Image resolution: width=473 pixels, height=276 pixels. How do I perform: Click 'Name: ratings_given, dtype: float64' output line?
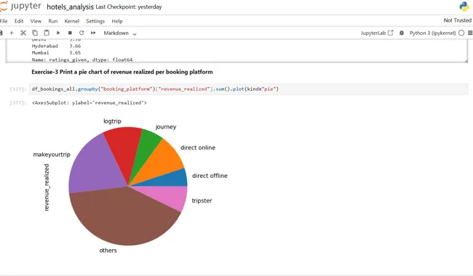[82, 60]
